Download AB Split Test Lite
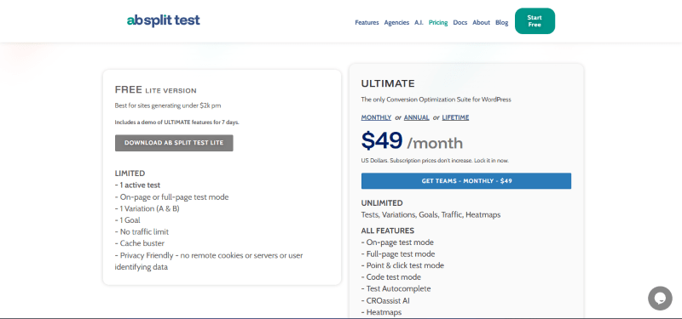Screen dimensions: 682x319 point(174,143)
